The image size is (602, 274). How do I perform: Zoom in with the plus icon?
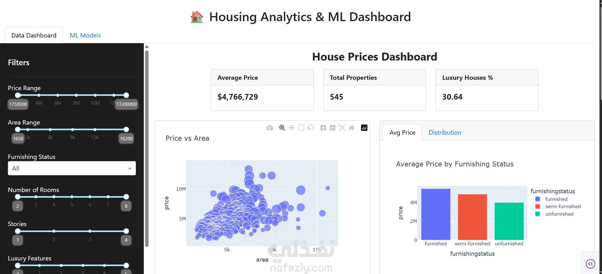pos(323,128)
